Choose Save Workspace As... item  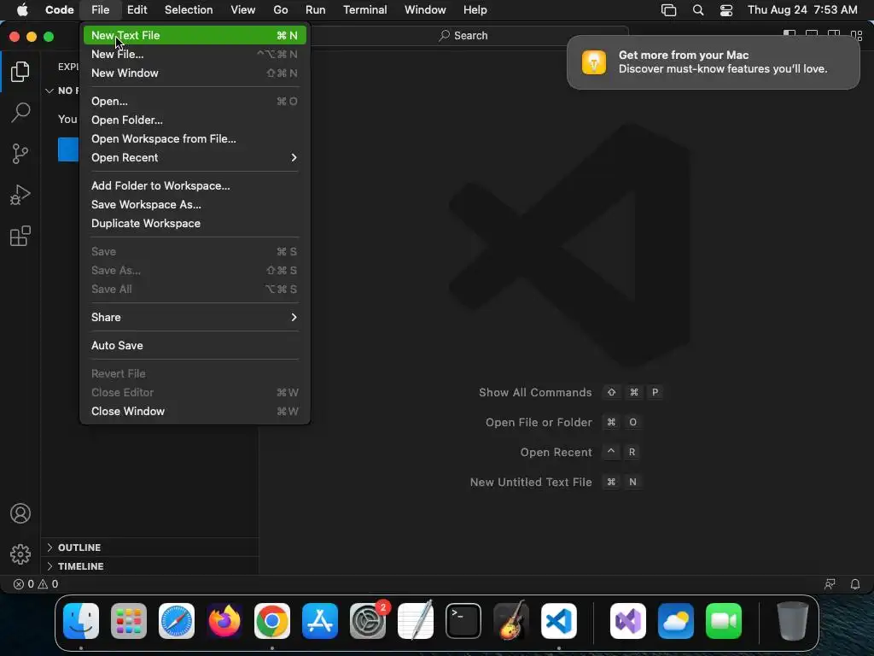[195, 205]
